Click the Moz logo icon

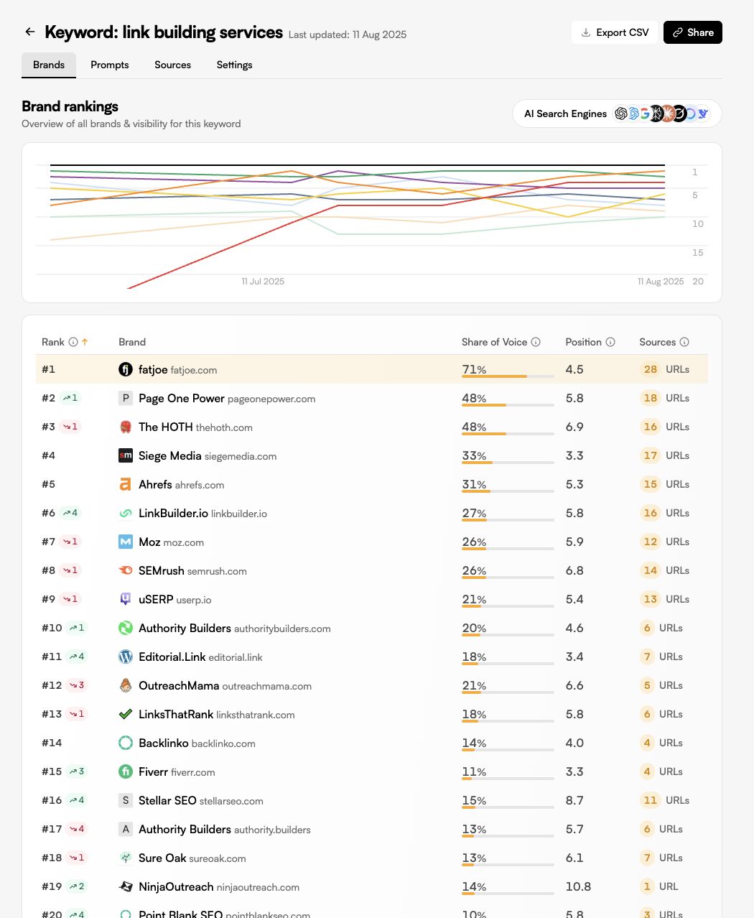(x=126, y=542)
